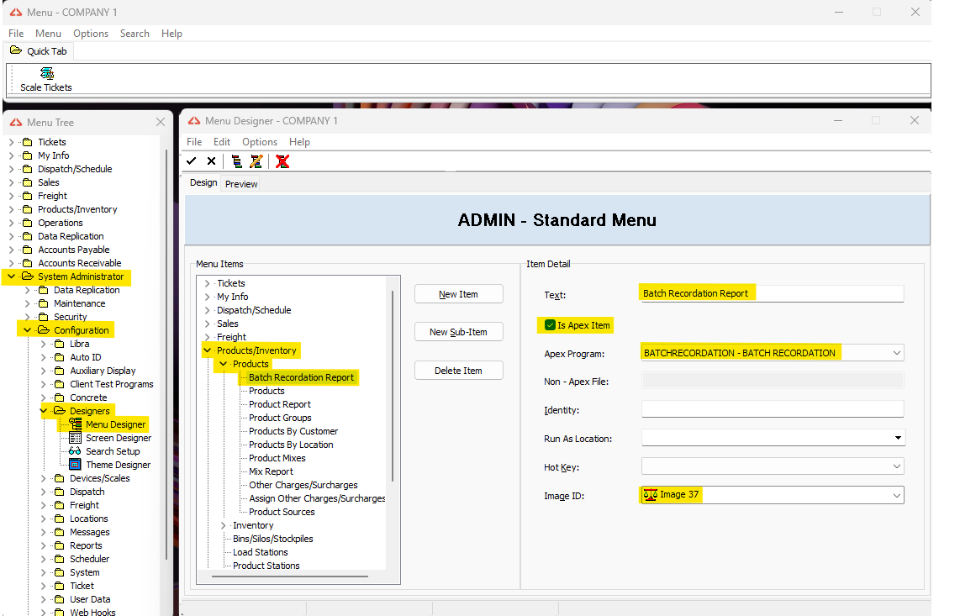Viewport: 960px width, 616px height.
Task: Open the Apex Program dropdown
Action: (896, 353)
